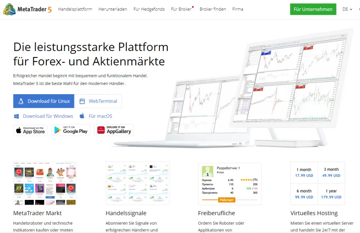Expand the DE language dropdown
The height and width of the screenshot is (233, 360).
(x=347, y=9)
